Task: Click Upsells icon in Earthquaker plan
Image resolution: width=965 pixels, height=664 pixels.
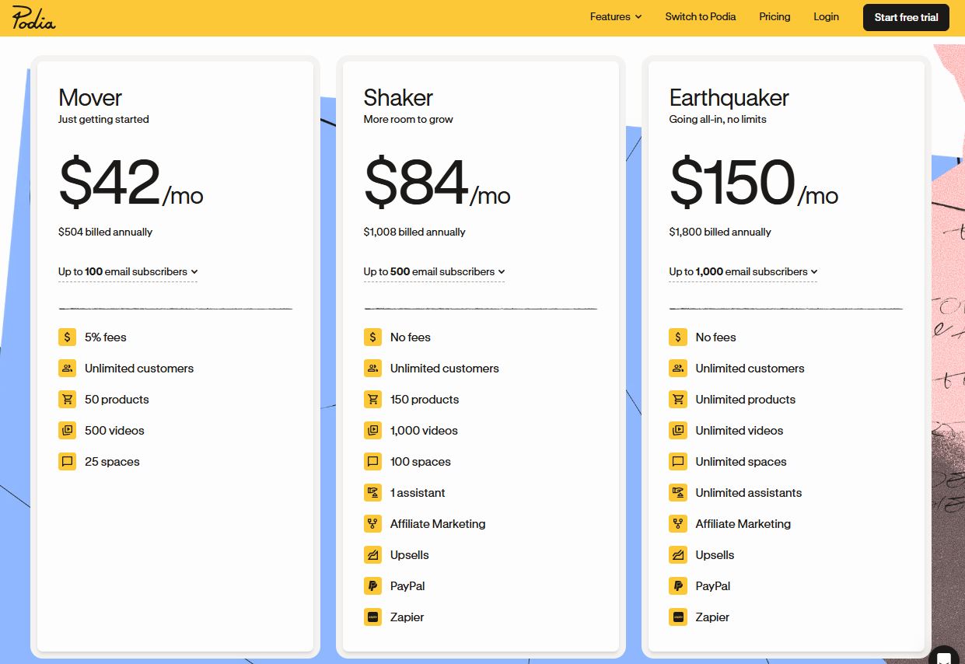Action: coord(678,555)
